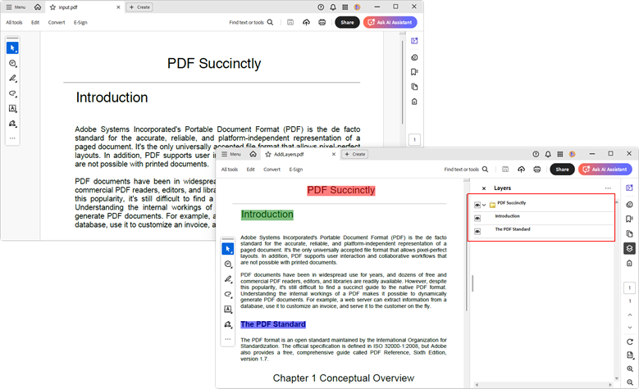Open the comments icon in AddLayers window sidebar
The width and height of the screenshot is (639, 389).
630,204
